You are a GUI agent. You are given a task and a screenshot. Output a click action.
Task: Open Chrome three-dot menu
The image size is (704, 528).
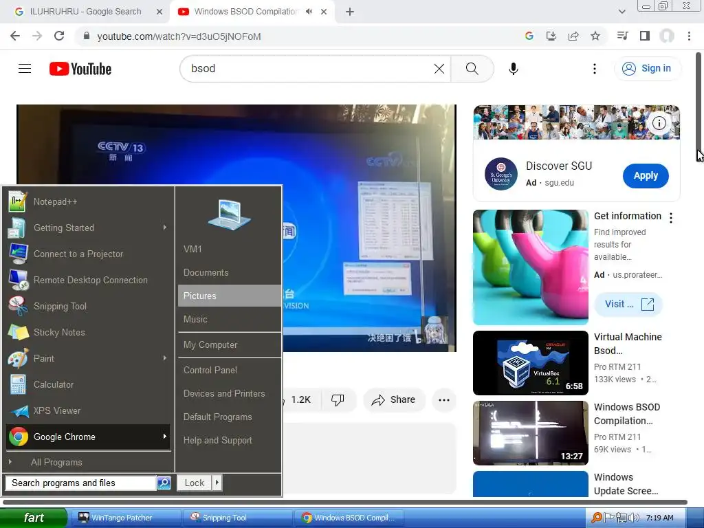(x=689, y=36)
